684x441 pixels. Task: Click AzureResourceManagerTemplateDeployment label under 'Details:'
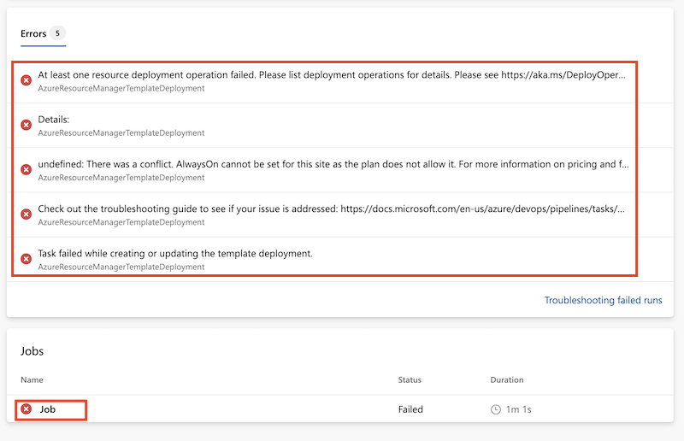point(121,133)
